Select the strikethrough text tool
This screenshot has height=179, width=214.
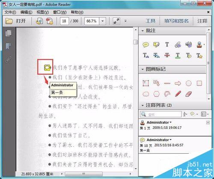(167, 55)
